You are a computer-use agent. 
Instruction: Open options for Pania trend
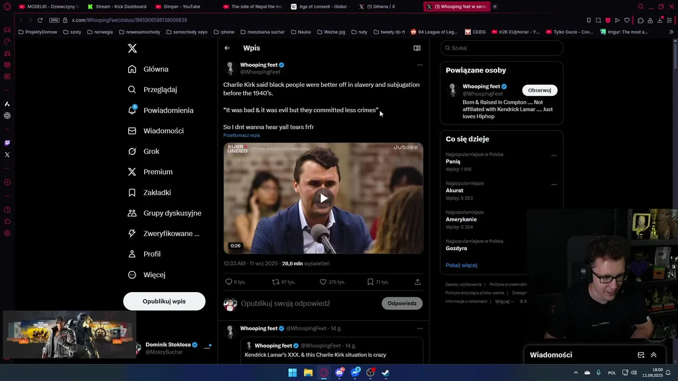[554, 156]
